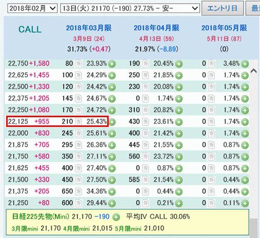Select the 2018年05月限 column header link
The width and height of the screenshot is (260, 238).
point(224,28)
